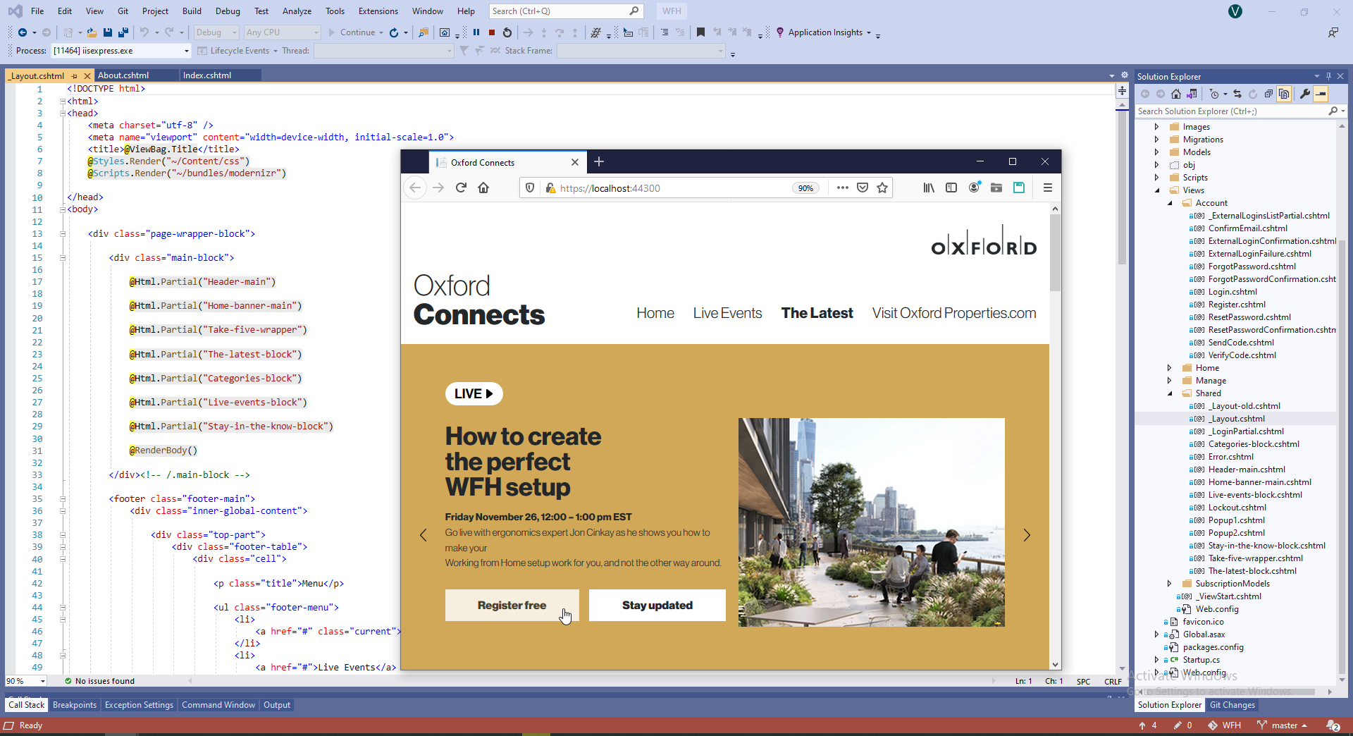The image size is (1353, 736).
Task: Click the LIVE play button on banner
Action: 474,393
